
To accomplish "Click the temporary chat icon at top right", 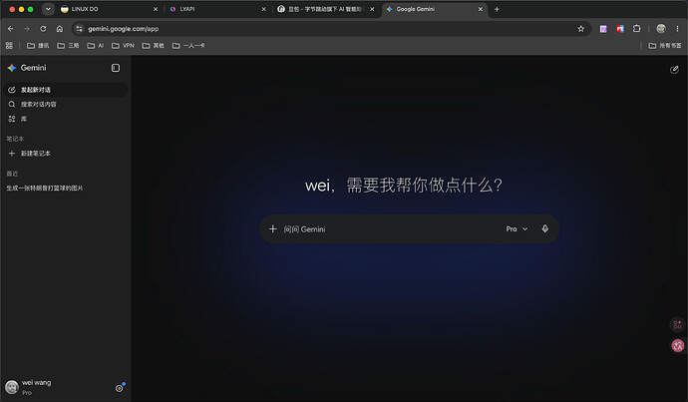I will (x=674, y=70).
